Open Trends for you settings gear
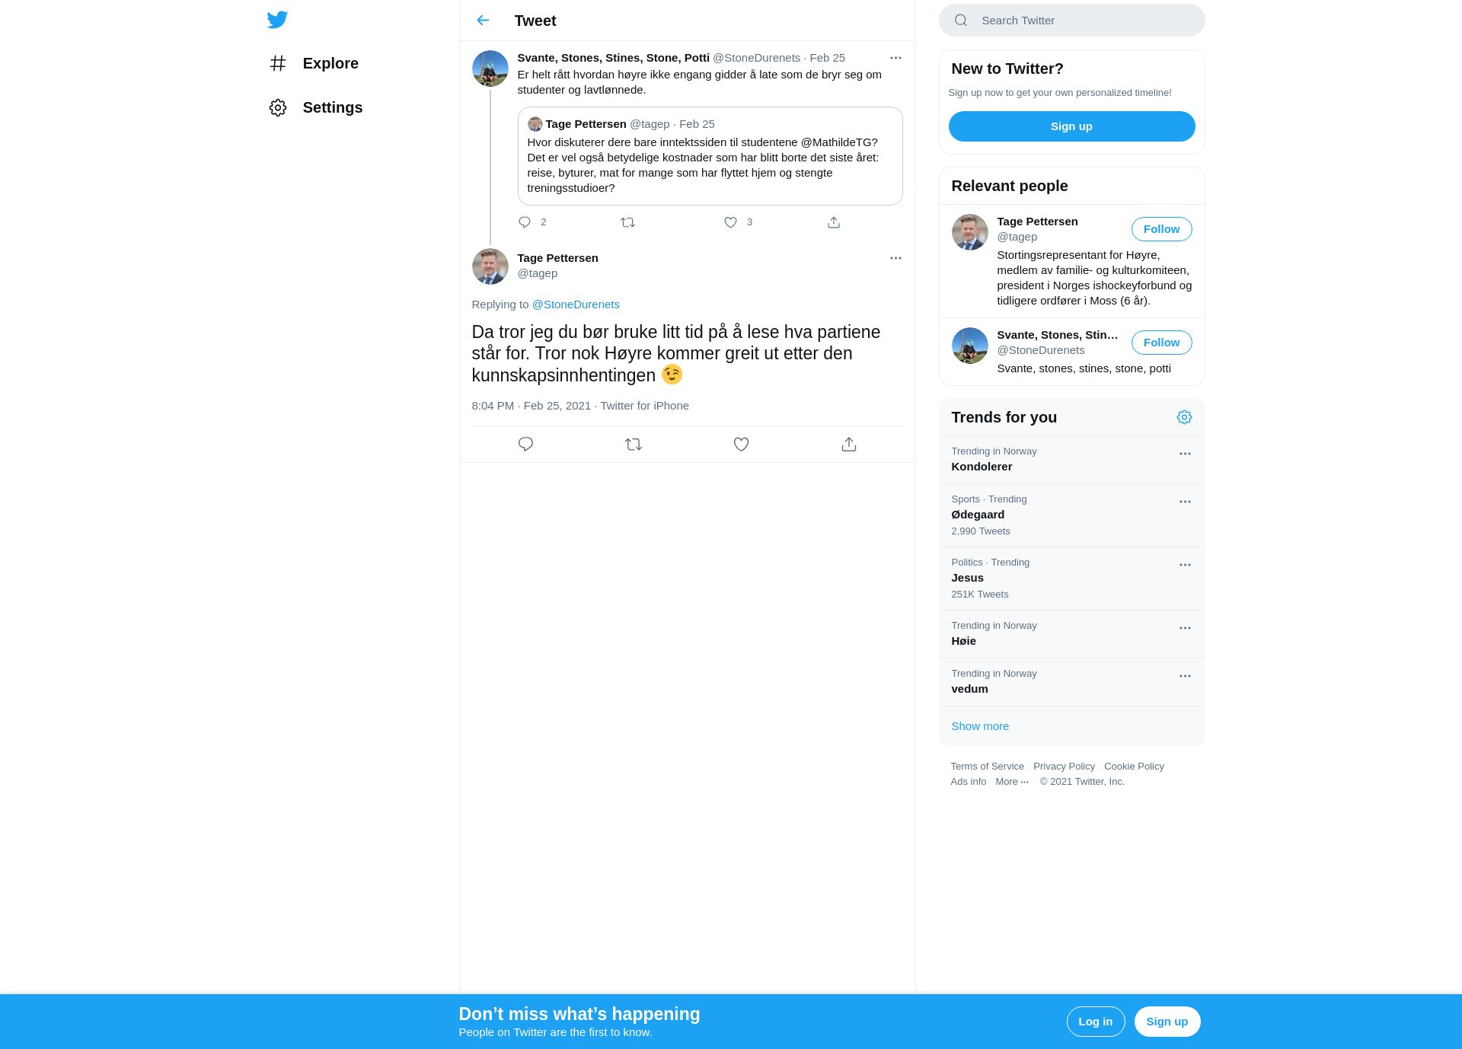This screenshot has width=1462, height=1049. click(x=1184, y=417)
